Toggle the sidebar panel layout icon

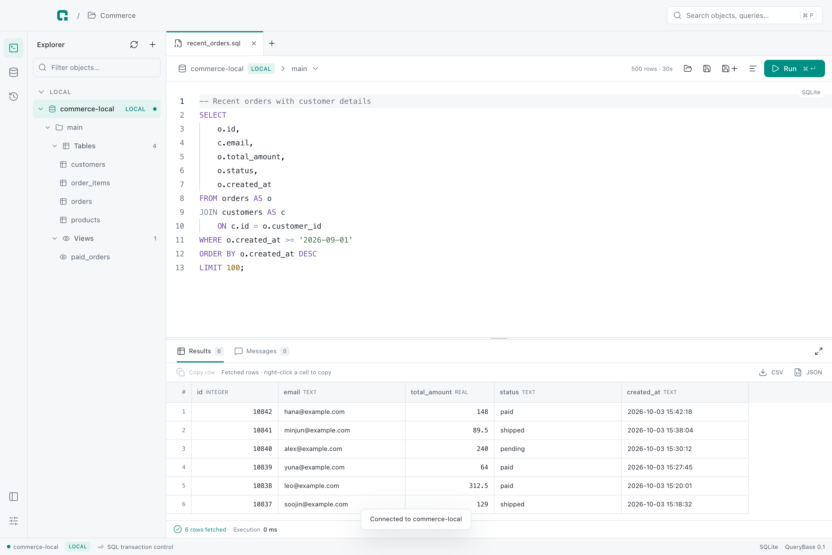[x=14, y=497]
